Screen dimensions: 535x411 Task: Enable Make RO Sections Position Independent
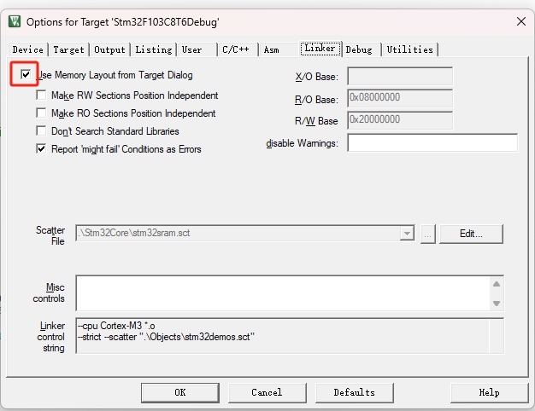click(41, 113)
